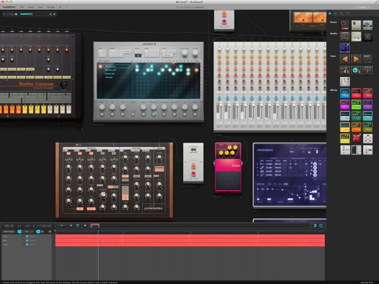Select the orange effect pedal icon

[356, 127]
